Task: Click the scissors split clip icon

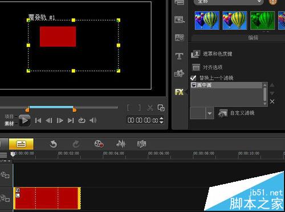Action: pos(150,108)
